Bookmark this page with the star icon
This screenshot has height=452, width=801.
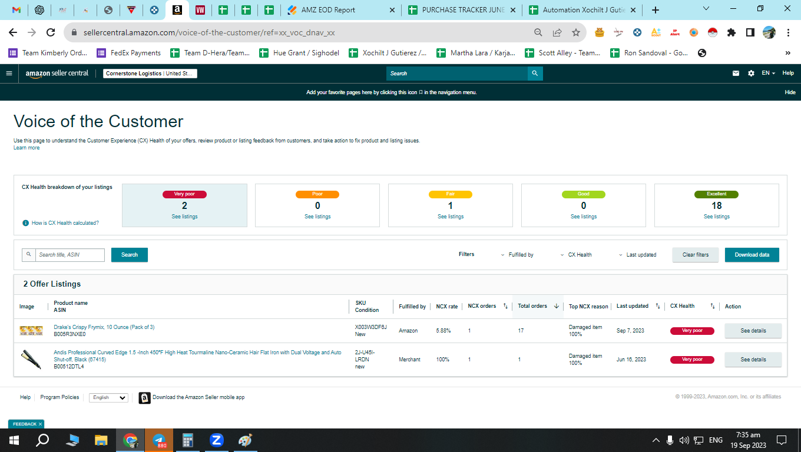point(575,32)
